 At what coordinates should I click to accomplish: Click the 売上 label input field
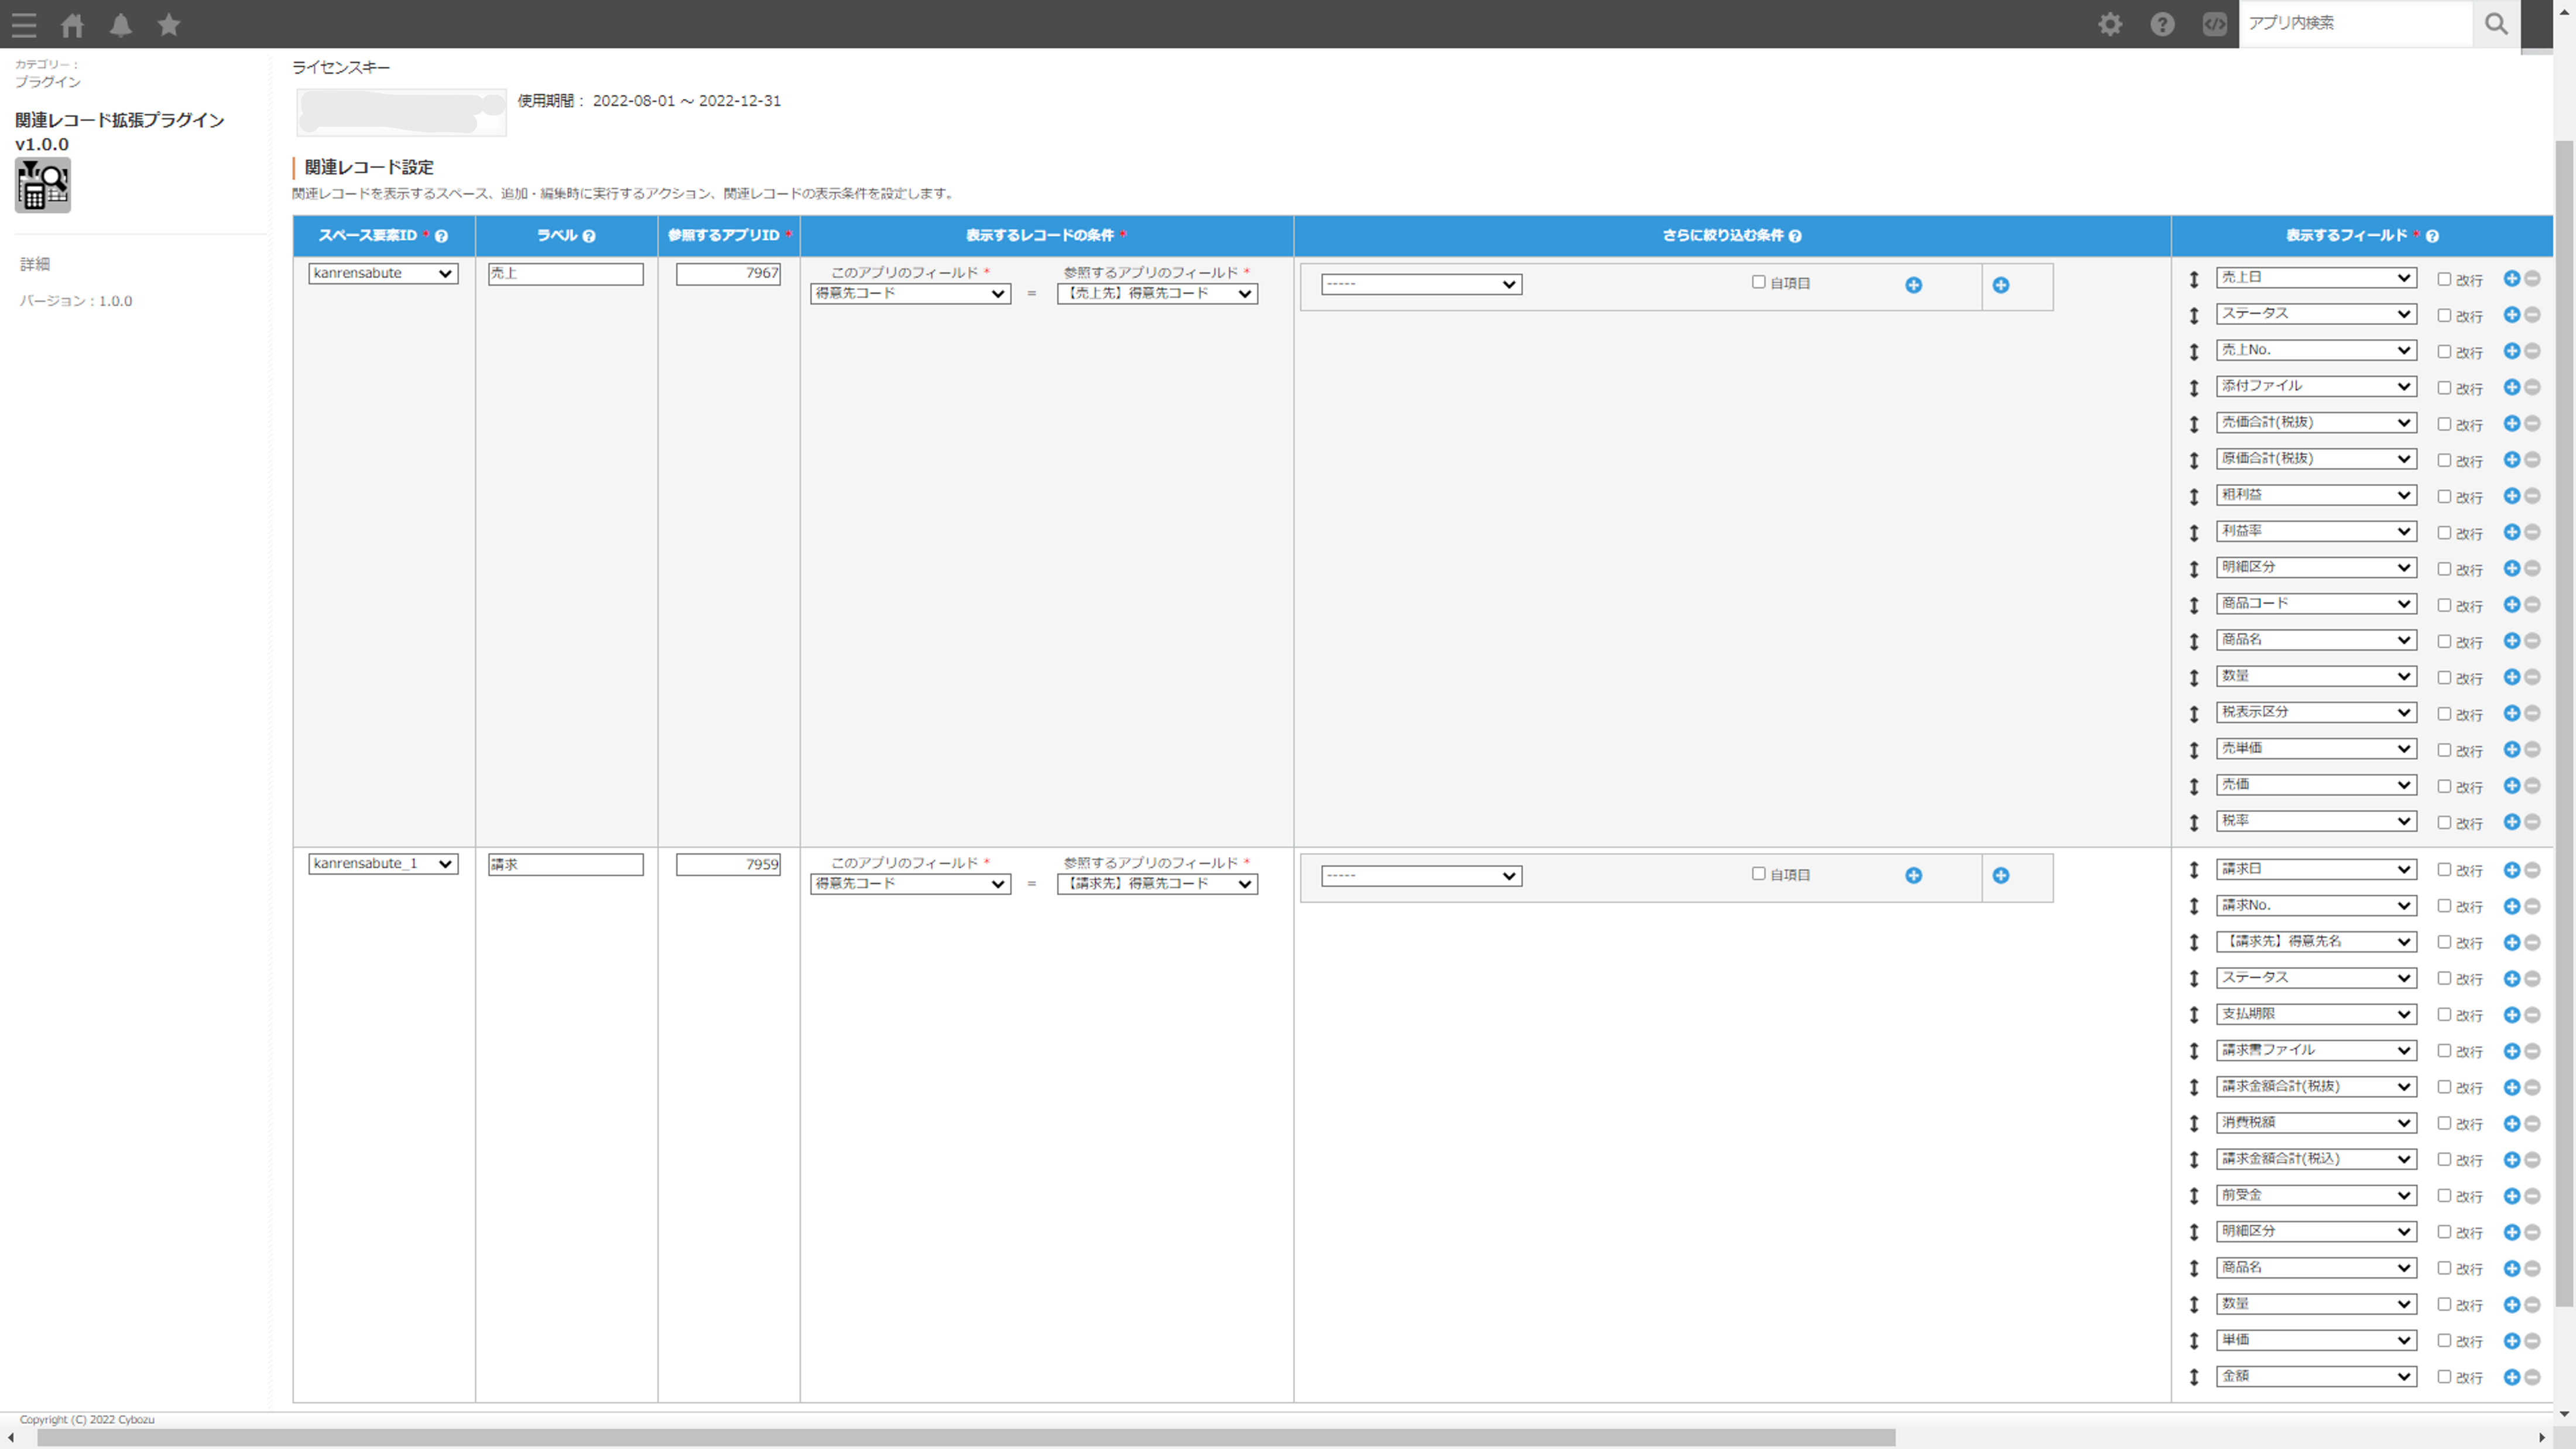coord(566,274)
